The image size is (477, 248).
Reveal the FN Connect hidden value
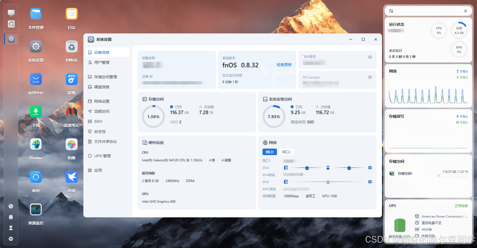coord(370,77)
